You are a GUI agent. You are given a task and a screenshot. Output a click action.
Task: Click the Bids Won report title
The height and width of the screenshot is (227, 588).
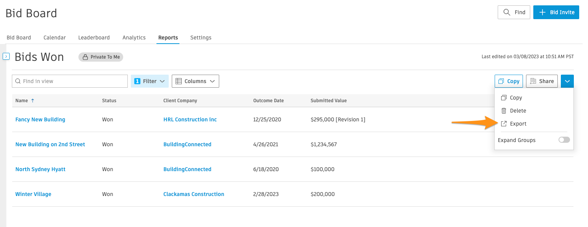39,57
